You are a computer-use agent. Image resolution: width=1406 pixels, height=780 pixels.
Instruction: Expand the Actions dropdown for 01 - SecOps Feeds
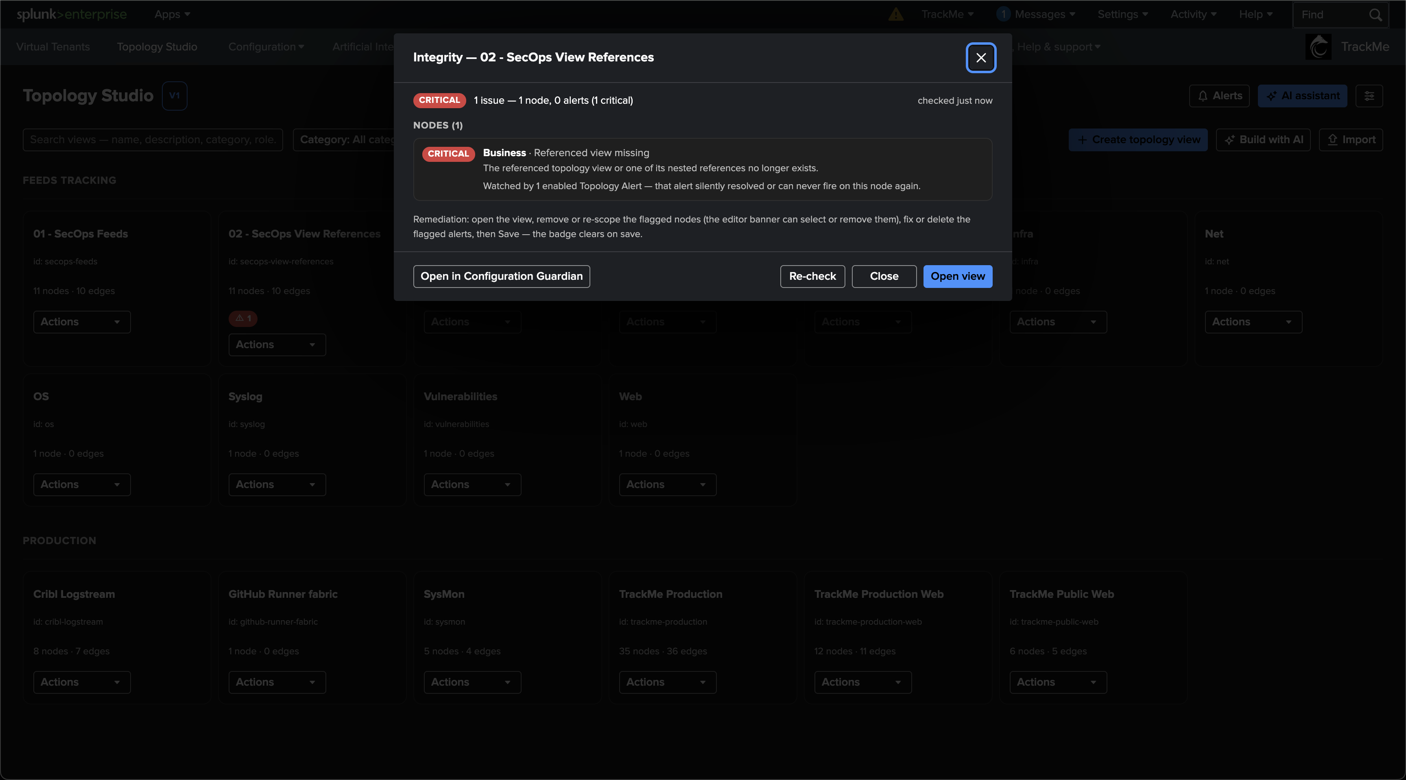(x=82, y=322)
